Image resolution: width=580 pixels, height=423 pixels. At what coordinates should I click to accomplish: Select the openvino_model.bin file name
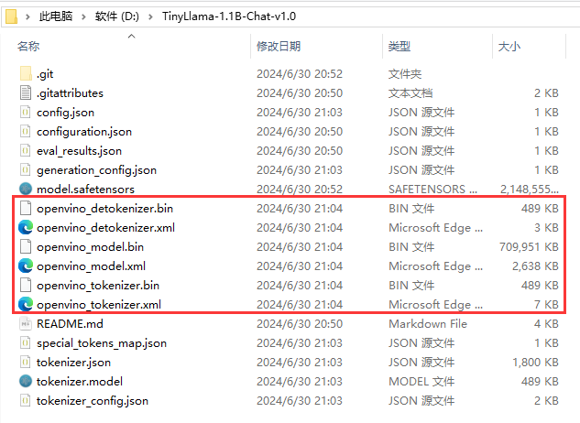(91, 247)
